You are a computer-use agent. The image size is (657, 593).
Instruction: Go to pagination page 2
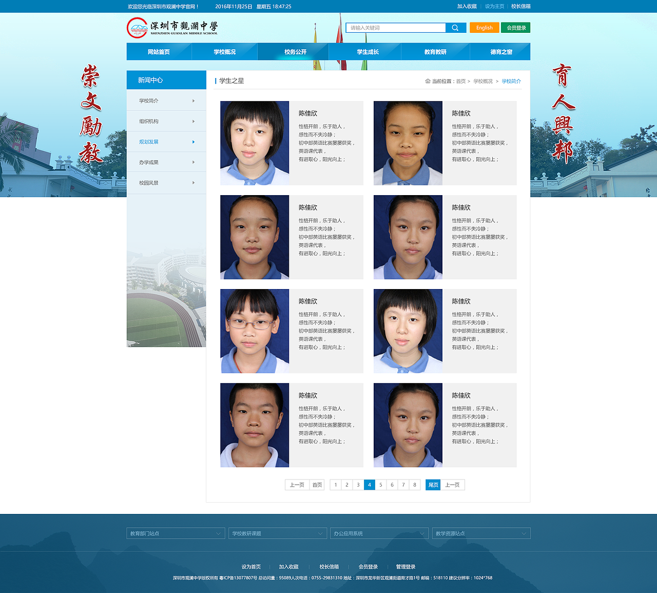pos(347,485)
